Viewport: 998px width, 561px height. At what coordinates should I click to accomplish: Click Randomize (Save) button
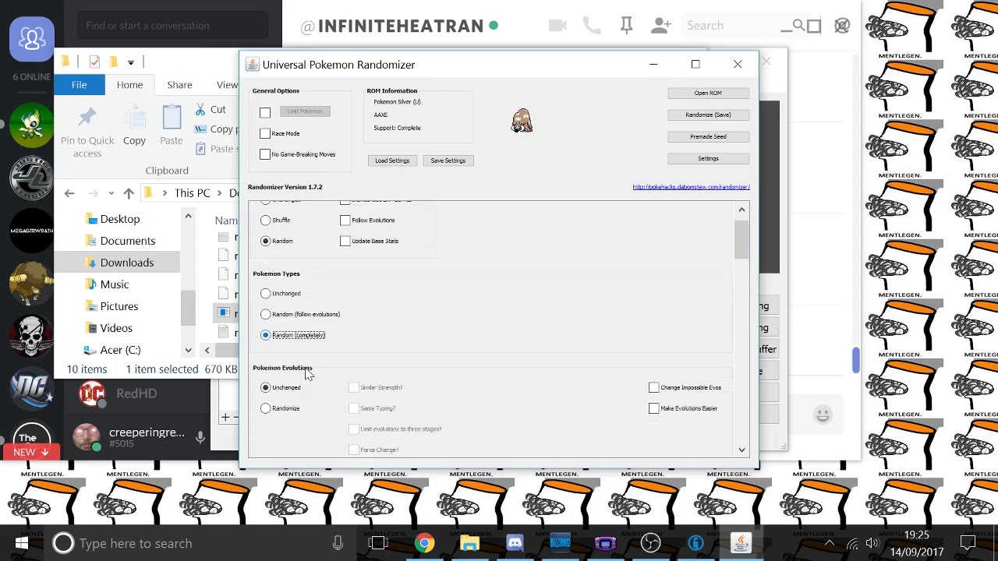coord(708,115)
